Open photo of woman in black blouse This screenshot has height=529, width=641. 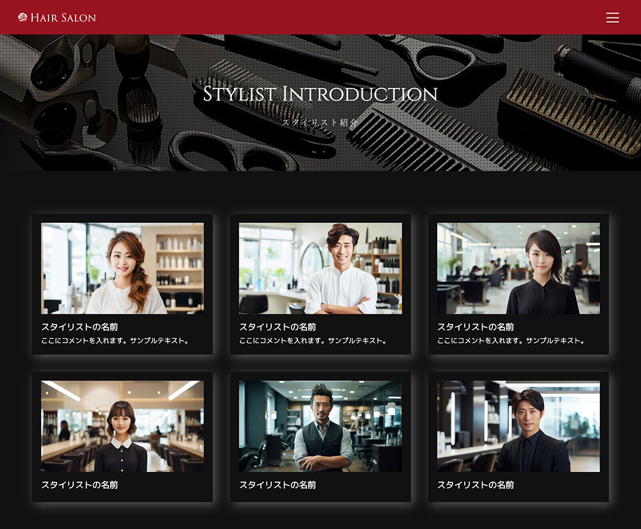click(519, 268)
